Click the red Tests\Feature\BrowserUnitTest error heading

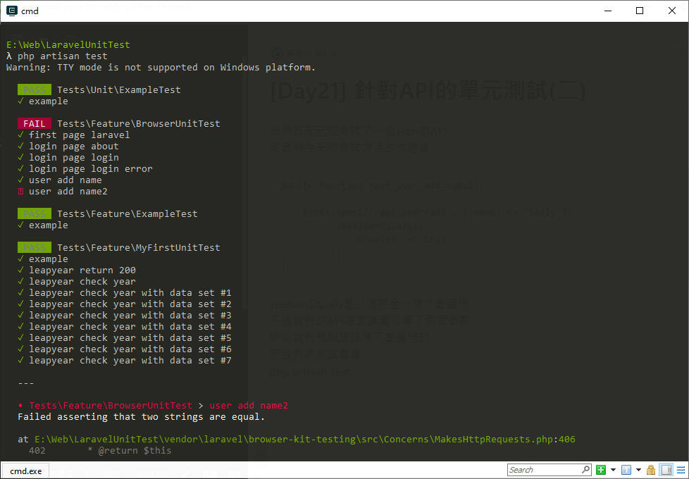point(111,405)
